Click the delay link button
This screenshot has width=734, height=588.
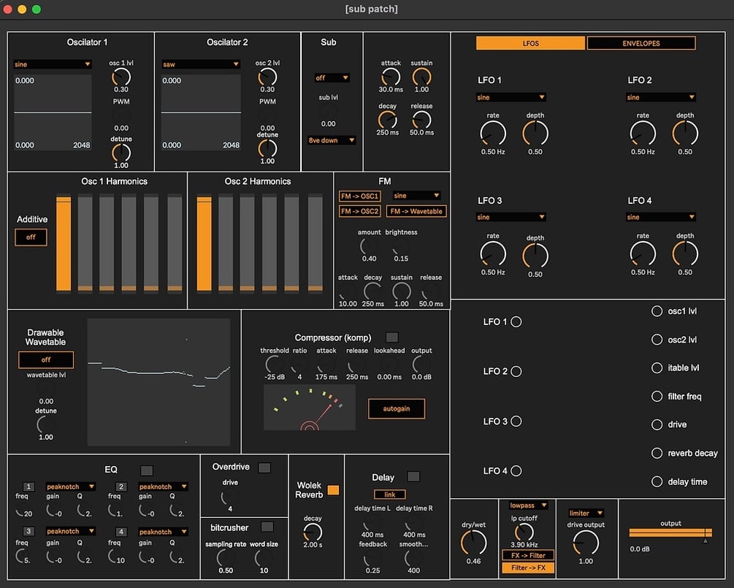point(389,495)
